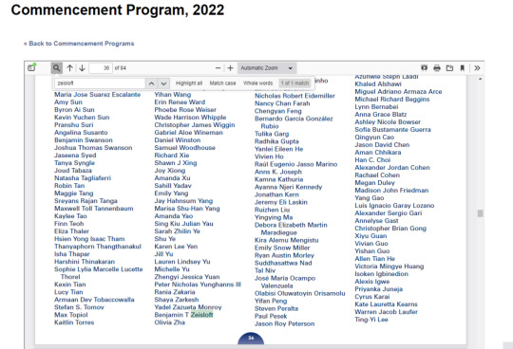Toggle Whole words option
This screenshot has height=349, width=513.
257,83
